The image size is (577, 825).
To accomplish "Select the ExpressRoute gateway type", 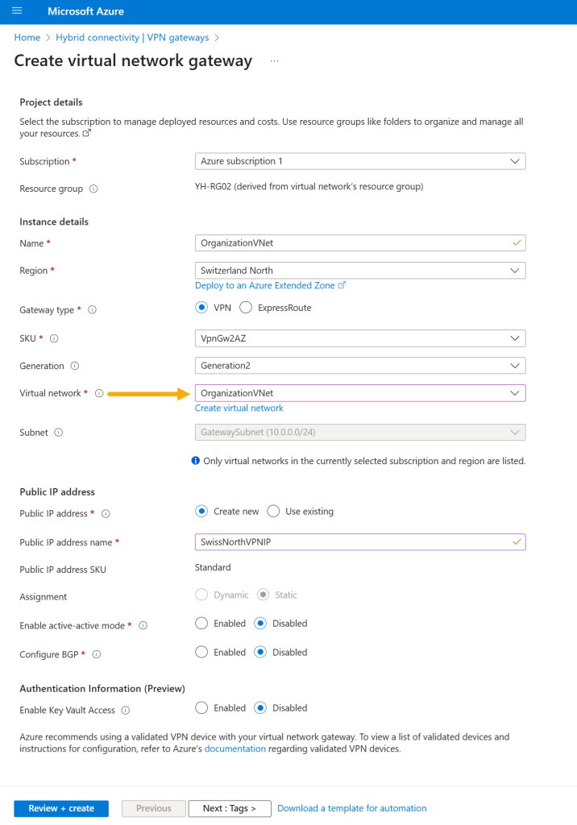I will coord(246,307).
